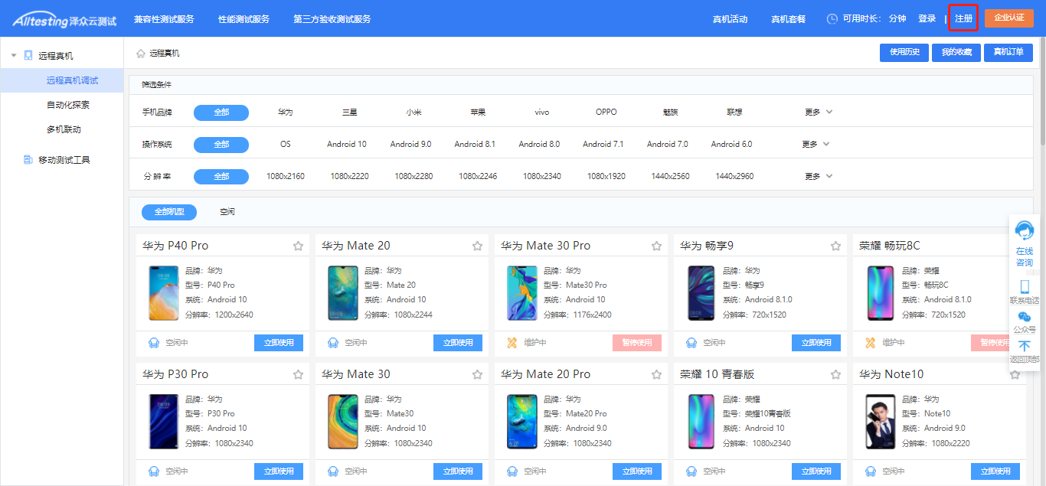The height and width of the screenshot is (486, 1046).
Task: Open 使用历史 button
Action: 904,53
